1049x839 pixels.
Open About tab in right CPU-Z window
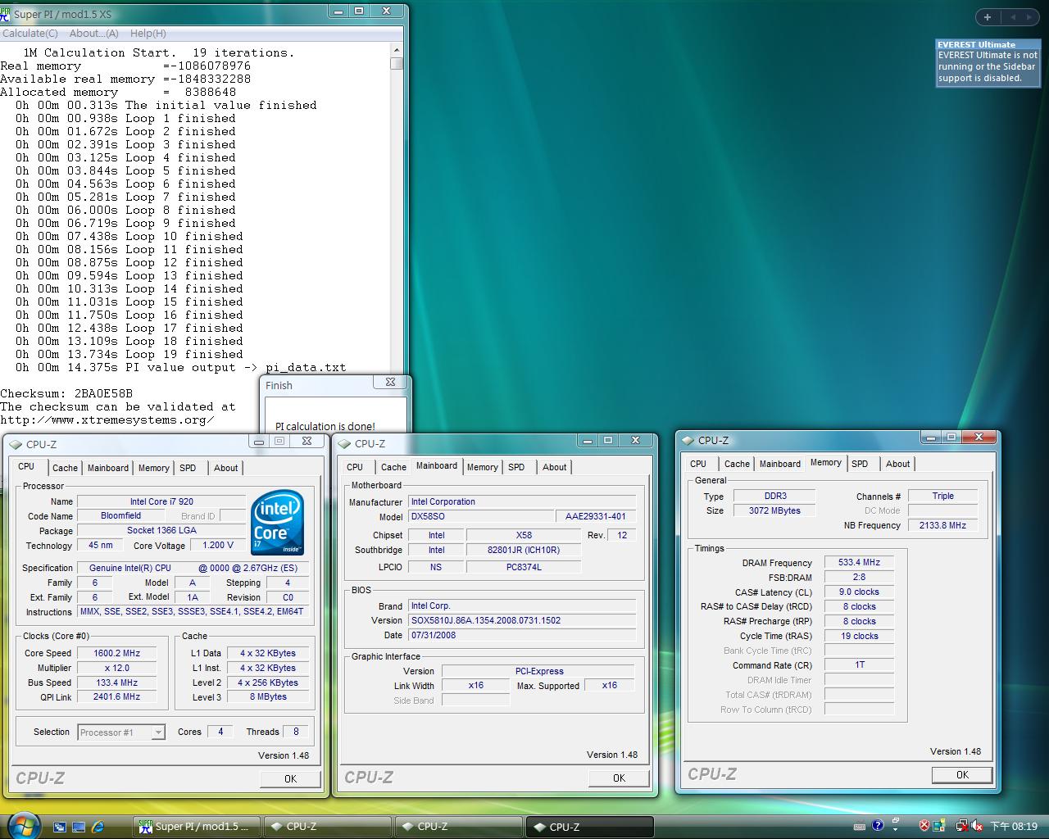(x=898, y=464)
